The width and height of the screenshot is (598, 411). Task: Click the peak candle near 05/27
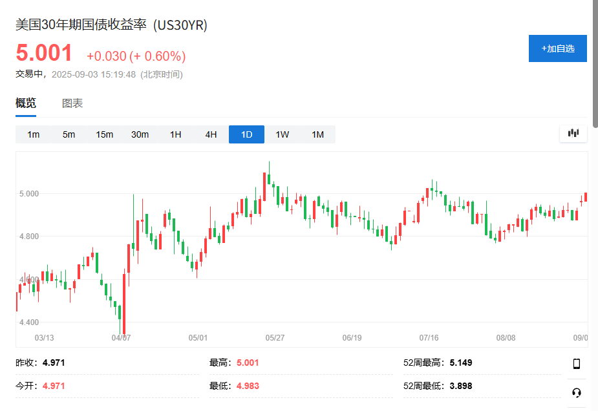(269, 173)
